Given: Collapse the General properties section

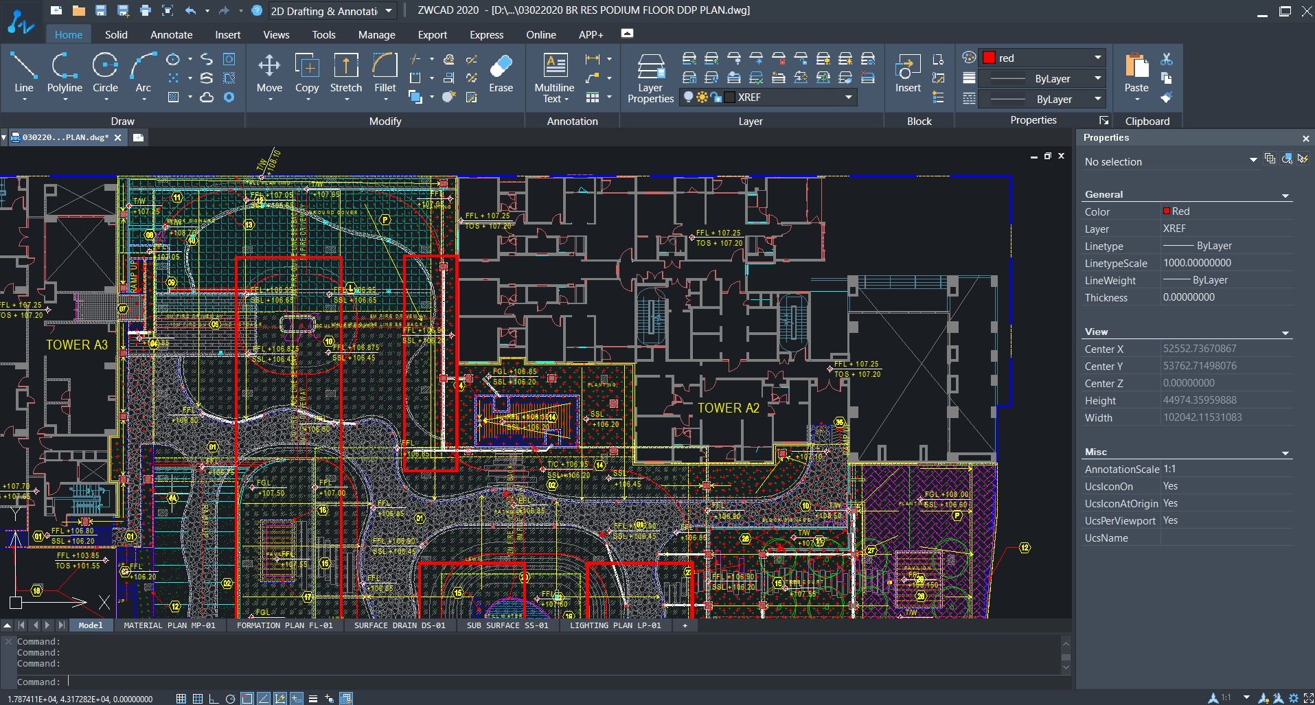Looking at the screenshot, I should tap(1285, 196).
